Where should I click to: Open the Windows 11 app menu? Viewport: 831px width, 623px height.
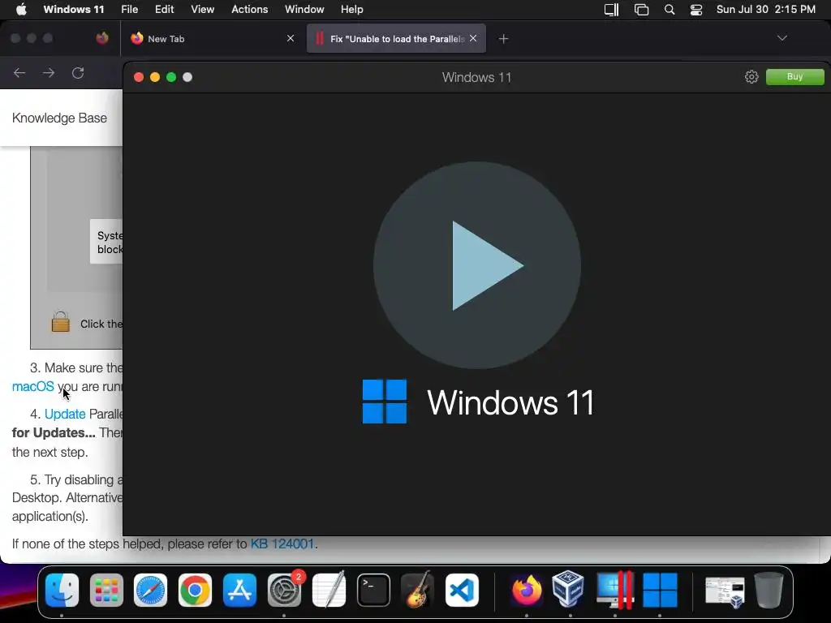[74, 9]
